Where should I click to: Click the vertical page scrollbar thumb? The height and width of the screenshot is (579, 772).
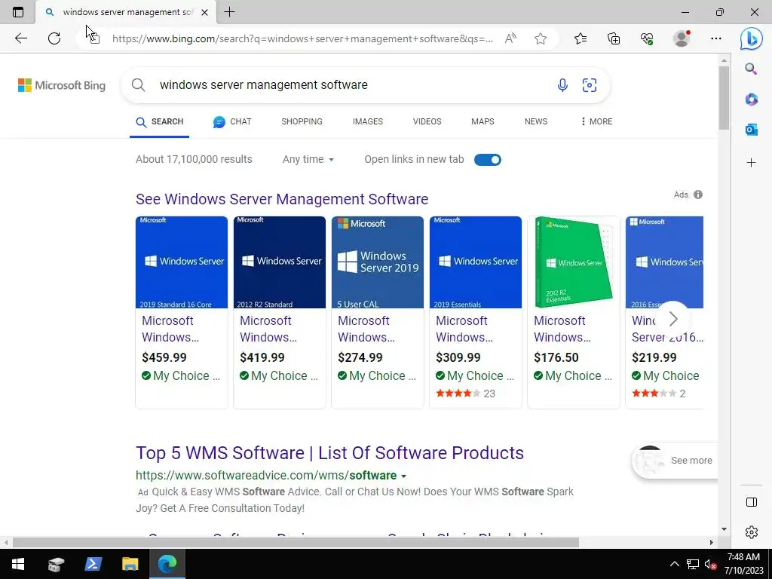point(724,97)
